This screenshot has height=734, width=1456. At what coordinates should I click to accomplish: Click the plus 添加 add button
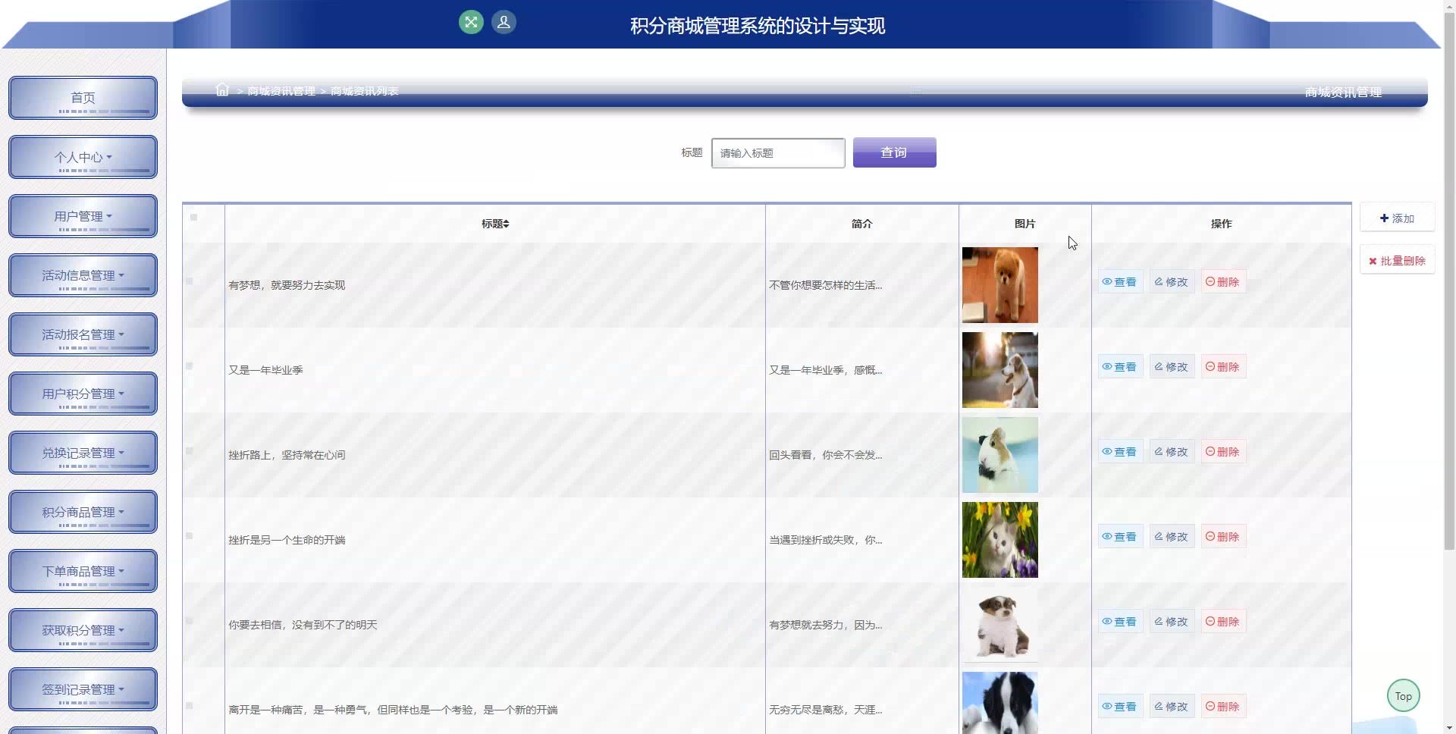tap(1397, 218)
